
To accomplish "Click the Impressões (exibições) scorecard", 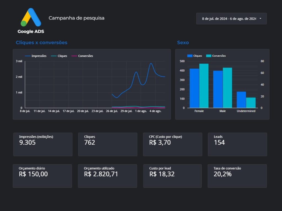I will (x=43, y=144).
